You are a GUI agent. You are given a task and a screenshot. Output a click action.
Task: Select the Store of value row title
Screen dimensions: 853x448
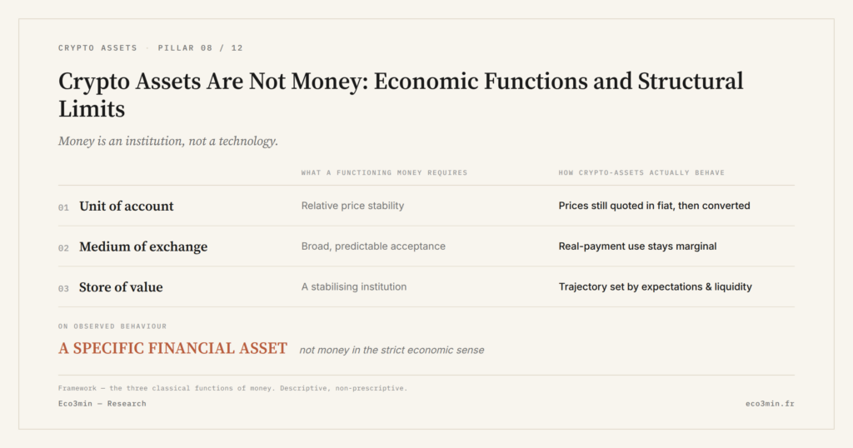[x=121, y=287]
